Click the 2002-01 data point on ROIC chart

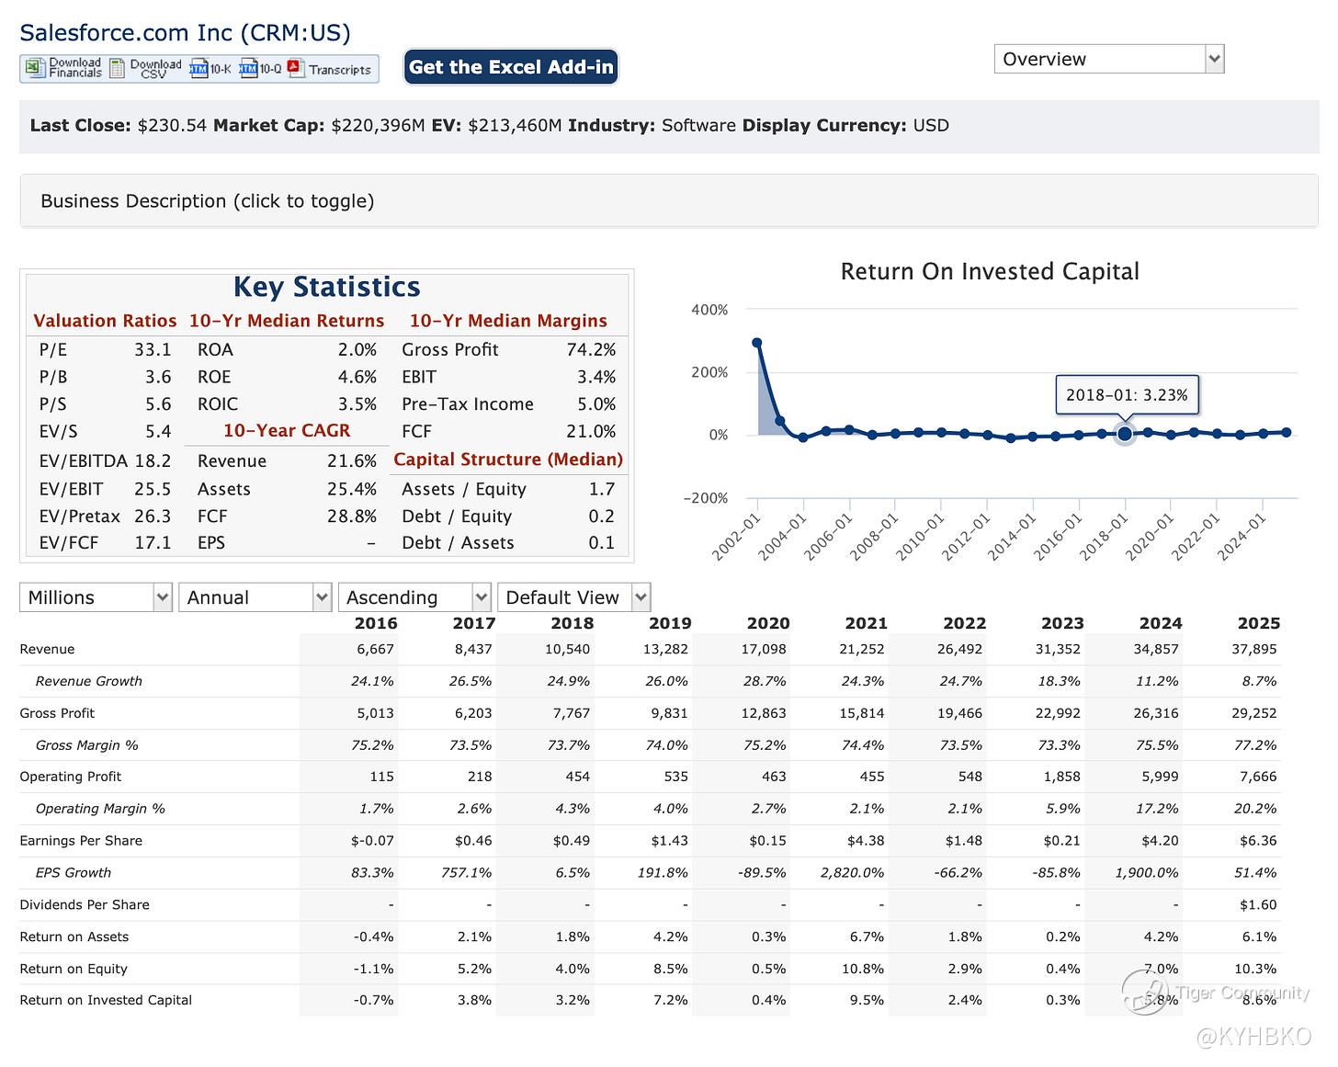point(757,343)
